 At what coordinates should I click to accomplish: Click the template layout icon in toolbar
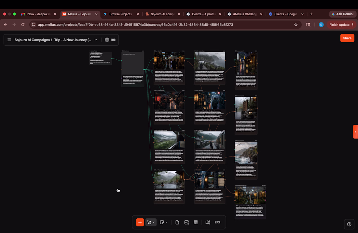[x=196, y=222]
